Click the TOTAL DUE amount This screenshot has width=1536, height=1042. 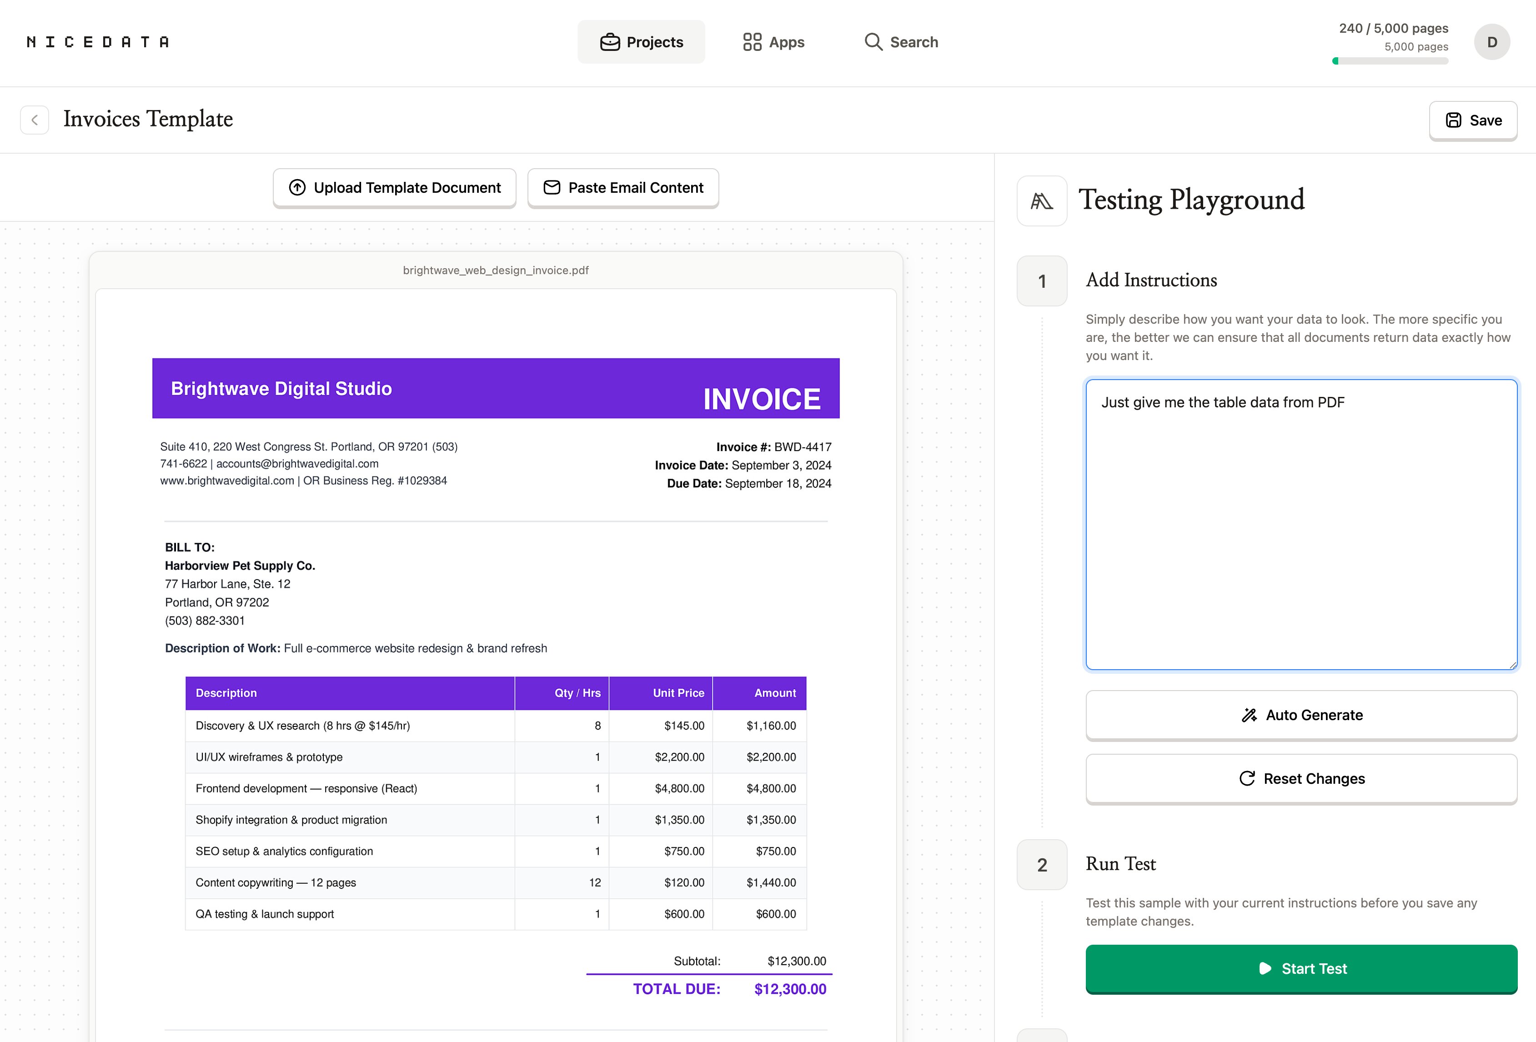tap(790, 989)
